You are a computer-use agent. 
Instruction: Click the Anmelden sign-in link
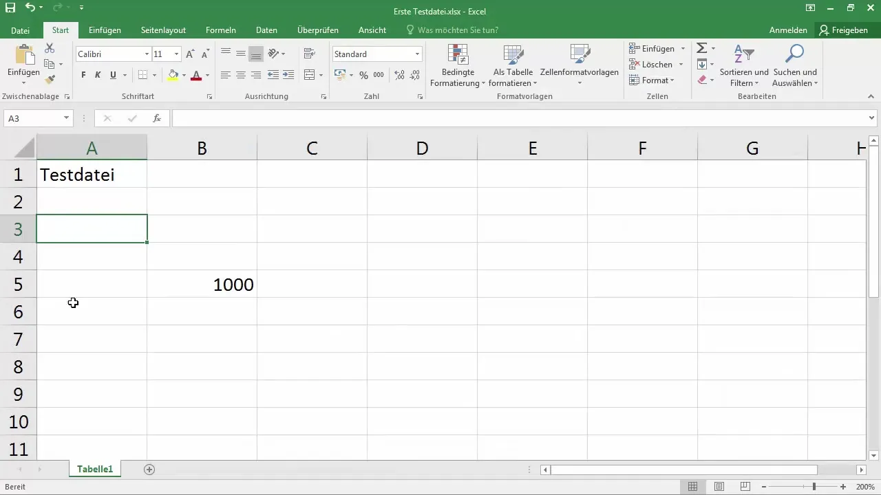point(788,30)
